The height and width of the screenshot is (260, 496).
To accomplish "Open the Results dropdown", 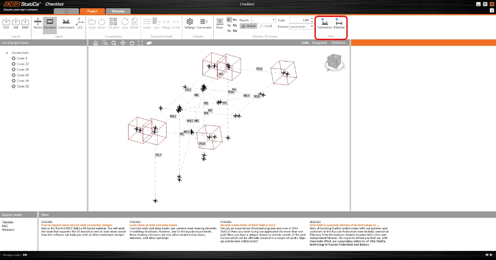I will [263, 20].
